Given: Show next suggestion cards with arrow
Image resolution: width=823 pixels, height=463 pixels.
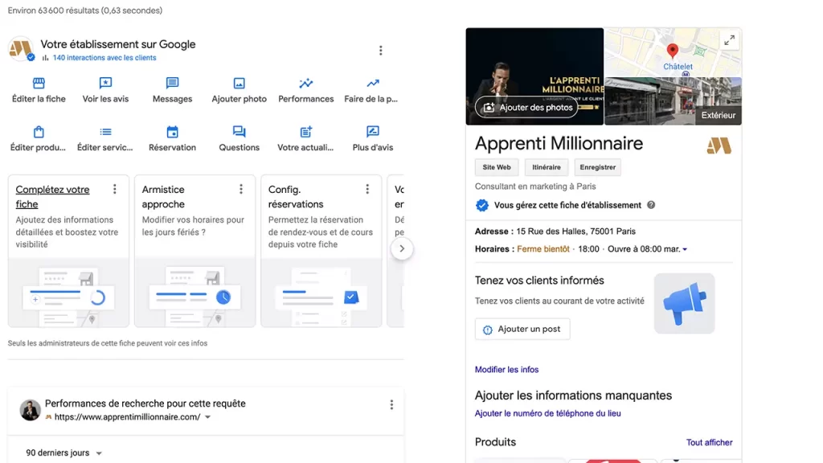Looking at the screenshot, I should pos(402,249).
